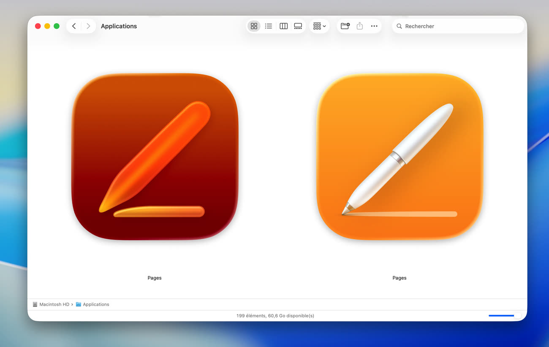The image size is (549, 347).
Task: Create a new folder via toolbar icon
Action: click(345, 26)
